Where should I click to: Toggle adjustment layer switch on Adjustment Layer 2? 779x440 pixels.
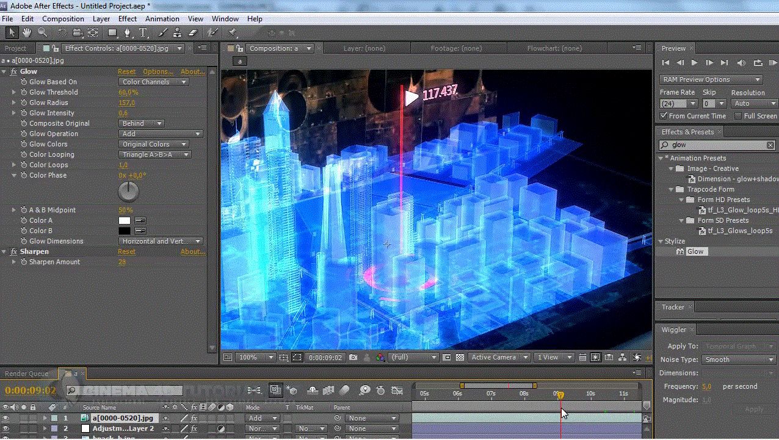tap(221, 429)
